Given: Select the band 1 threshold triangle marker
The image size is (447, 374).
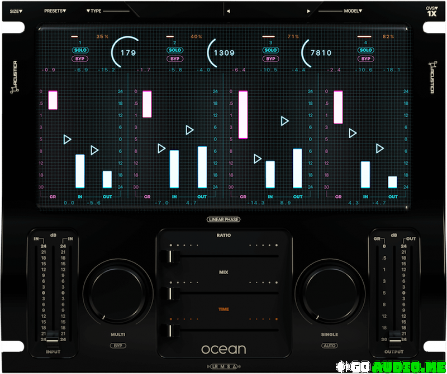Looking at the screenshot, I should pyautogui.click(x=68, y=139).
